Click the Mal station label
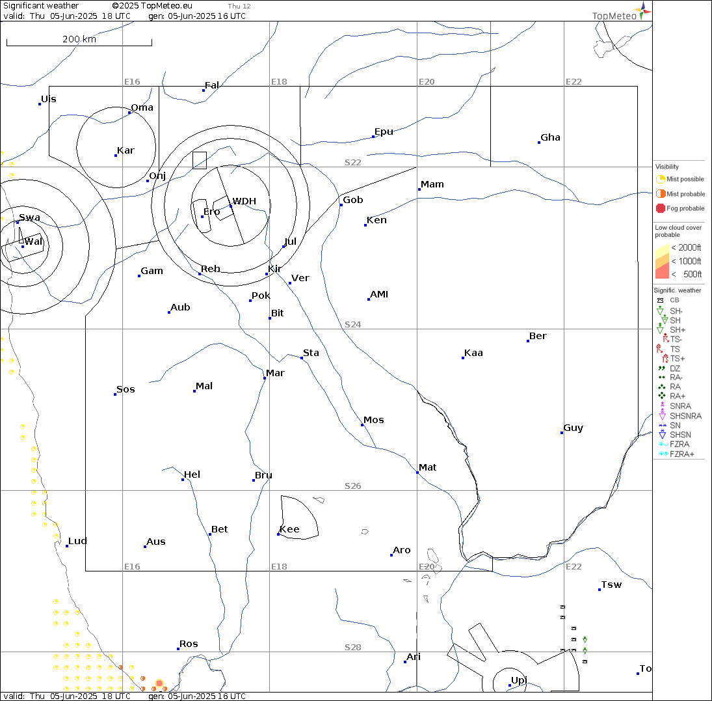 point(204,386)
